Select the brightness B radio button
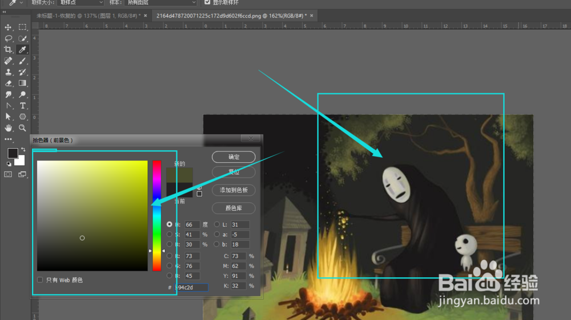 coord(170,244)
